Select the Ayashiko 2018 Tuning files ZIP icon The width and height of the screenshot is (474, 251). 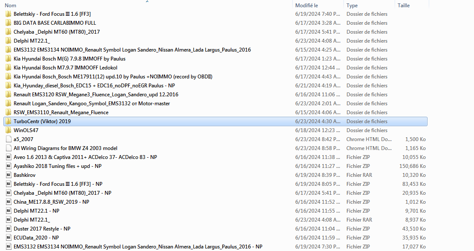(9, 166)
